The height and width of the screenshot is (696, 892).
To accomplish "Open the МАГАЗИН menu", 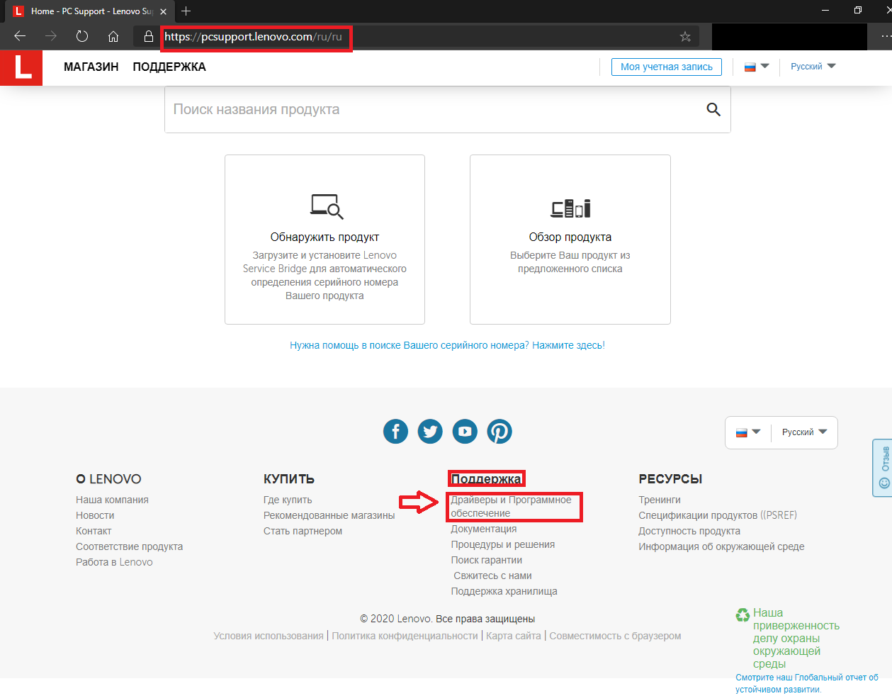I will (91, 67).
